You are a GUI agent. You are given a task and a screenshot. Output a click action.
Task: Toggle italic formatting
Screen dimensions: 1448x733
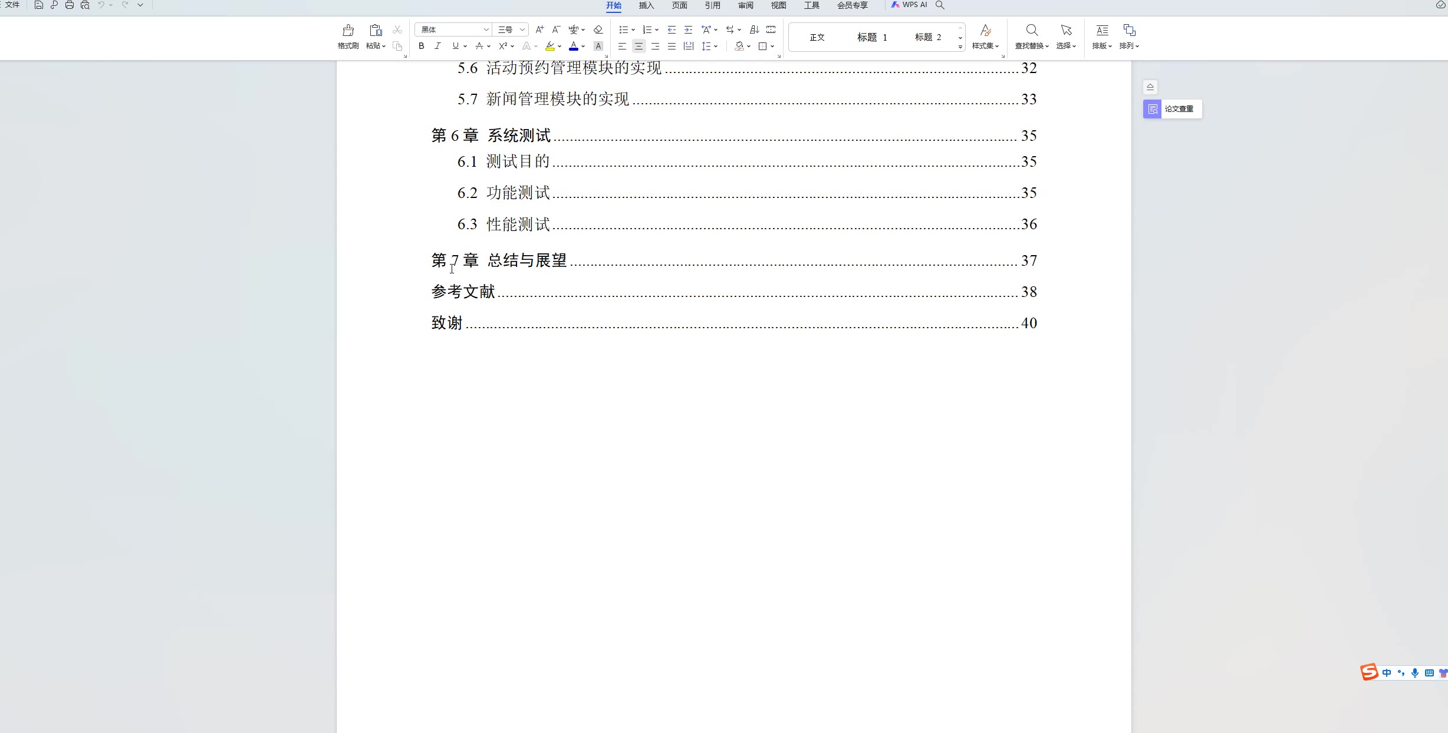[x=437, y=46]
